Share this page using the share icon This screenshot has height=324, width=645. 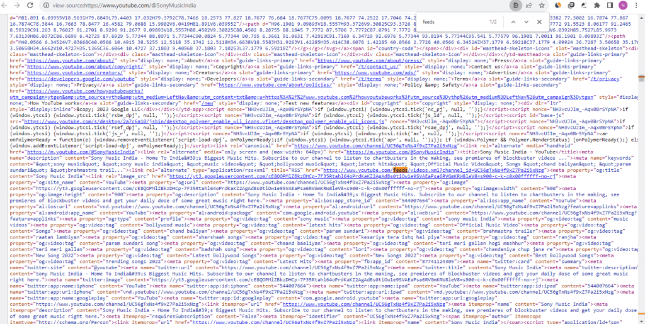tap(529, 6)
